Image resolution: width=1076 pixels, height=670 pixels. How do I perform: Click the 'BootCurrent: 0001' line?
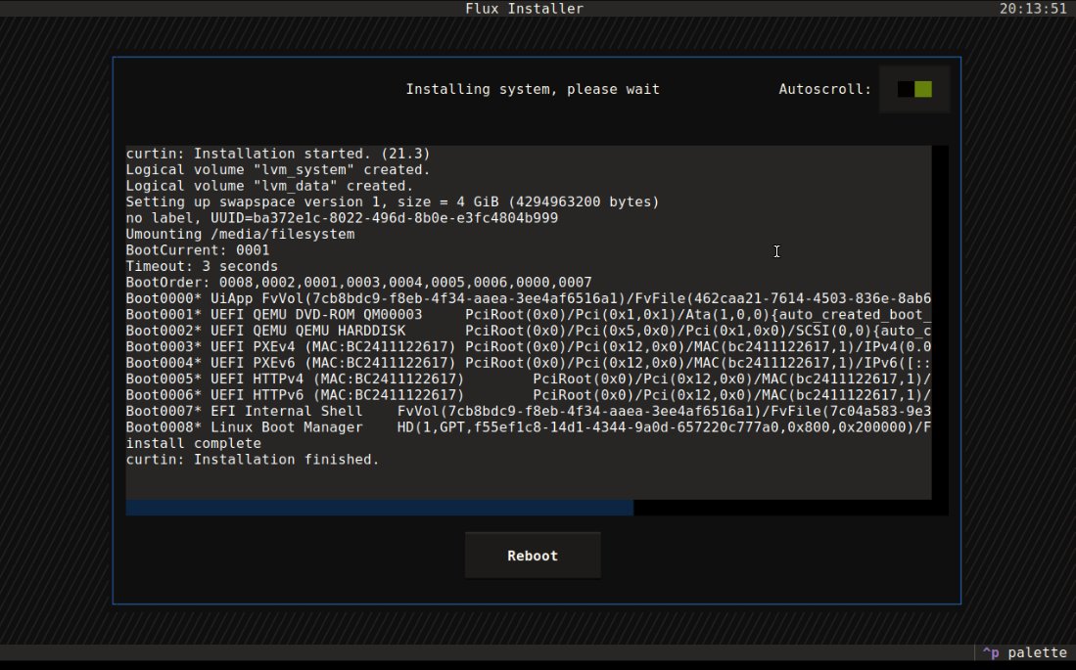coord(198,250)
